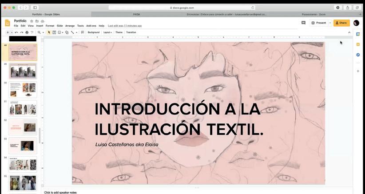
Task: Open new slide layout arrow
Action: pos(12,32)
